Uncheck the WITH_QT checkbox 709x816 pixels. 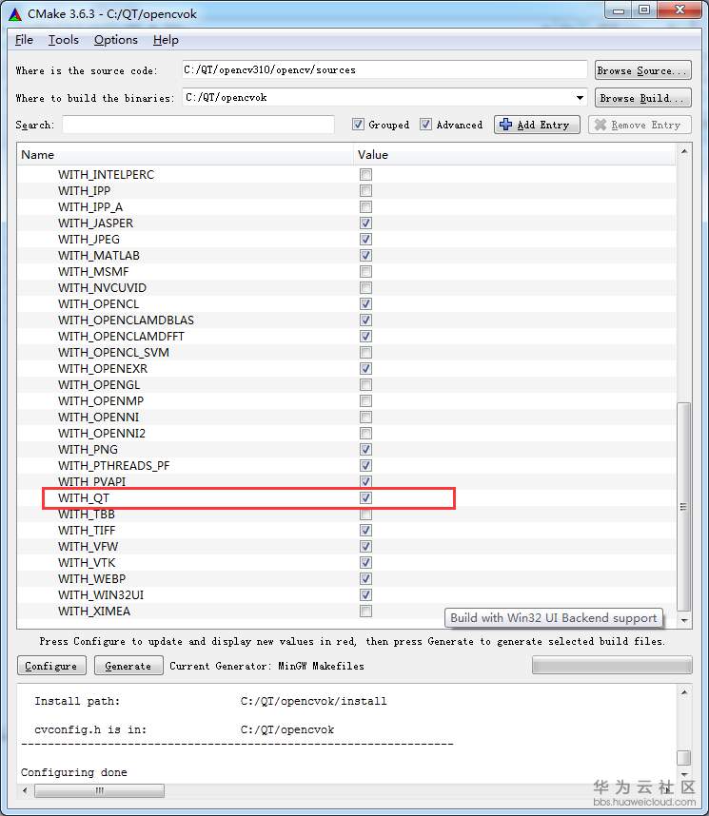click(365, 498)
